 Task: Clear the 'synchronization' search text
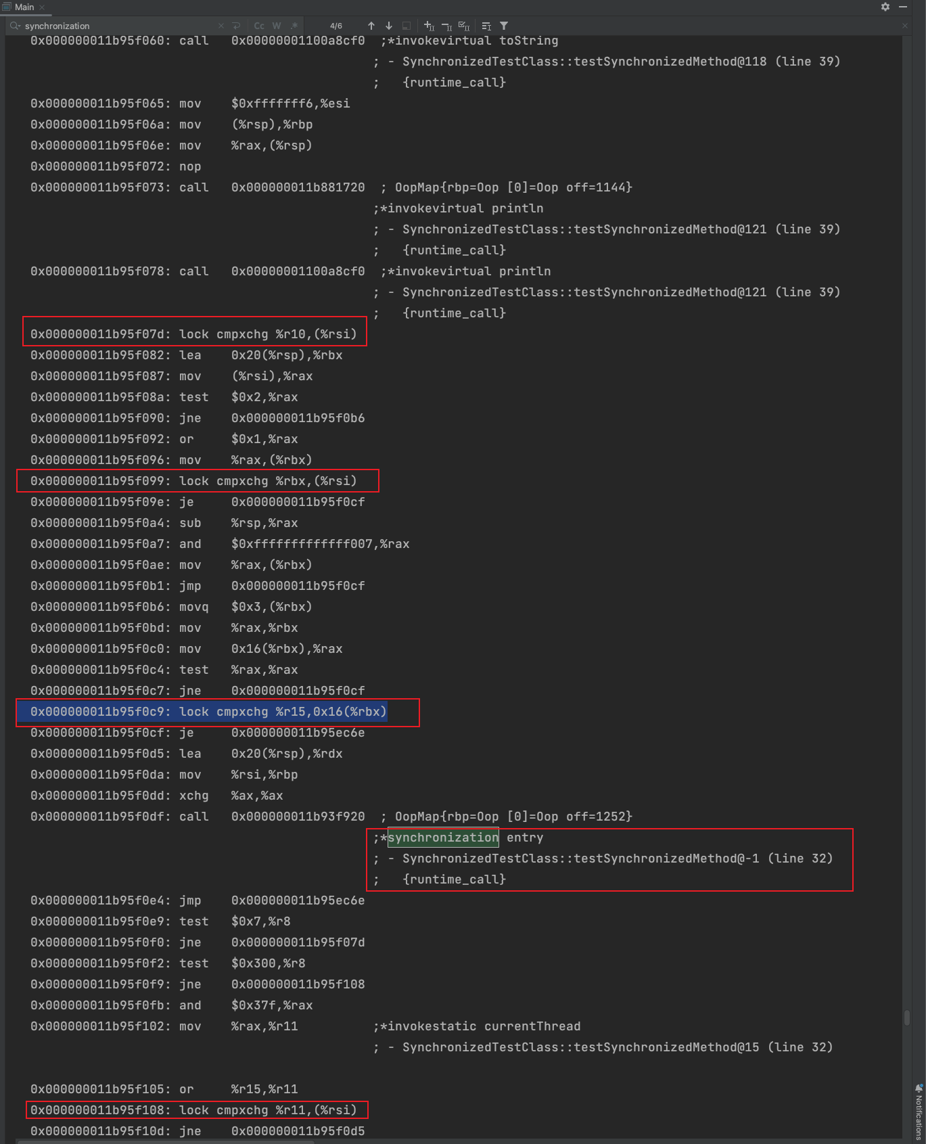221,26
